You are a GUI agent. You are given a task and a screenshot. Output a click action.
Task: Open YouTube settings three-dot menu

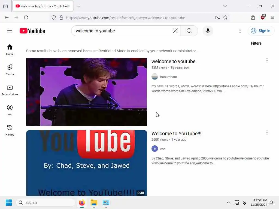tap(240, 31)
